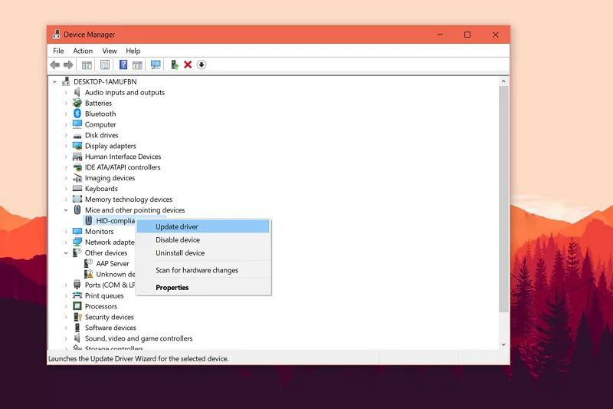The height and width of the screenshot is (409, 613).
Task: Expand the Processors node
Action: point(66,306)
